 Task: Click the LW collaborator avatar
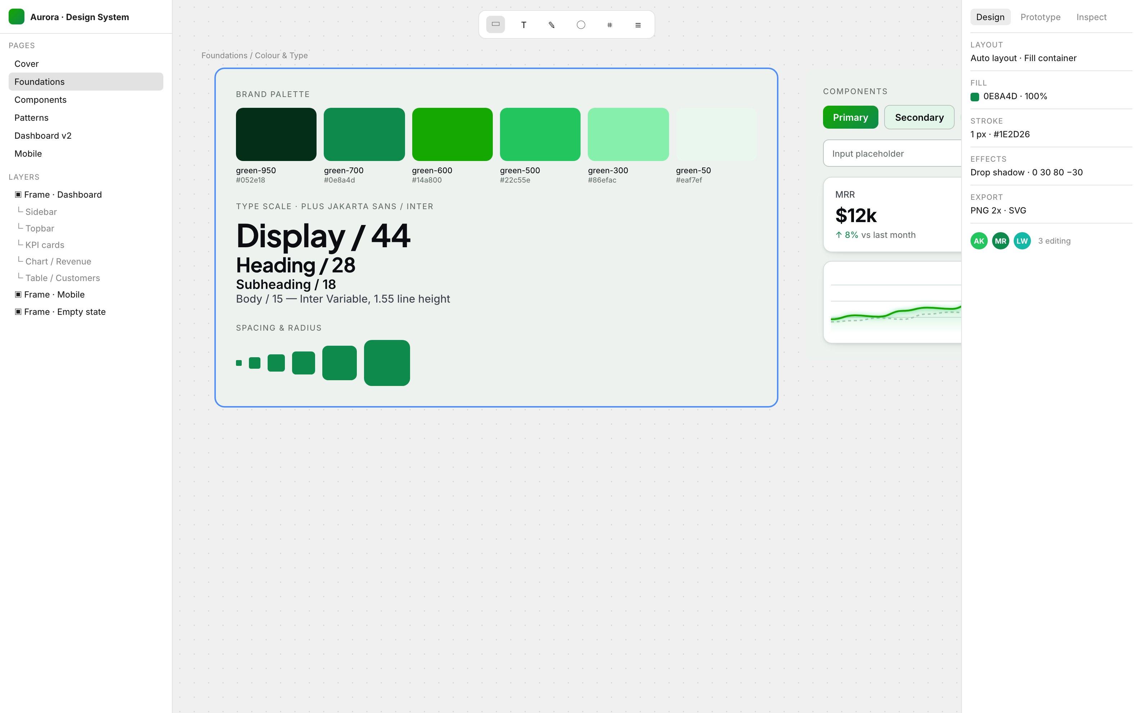point(1022,241)
